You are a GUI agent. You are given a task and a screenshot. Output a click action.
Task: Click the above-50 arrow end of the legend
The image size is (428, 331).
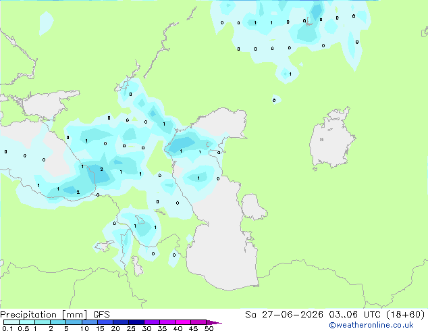point(214,322)
